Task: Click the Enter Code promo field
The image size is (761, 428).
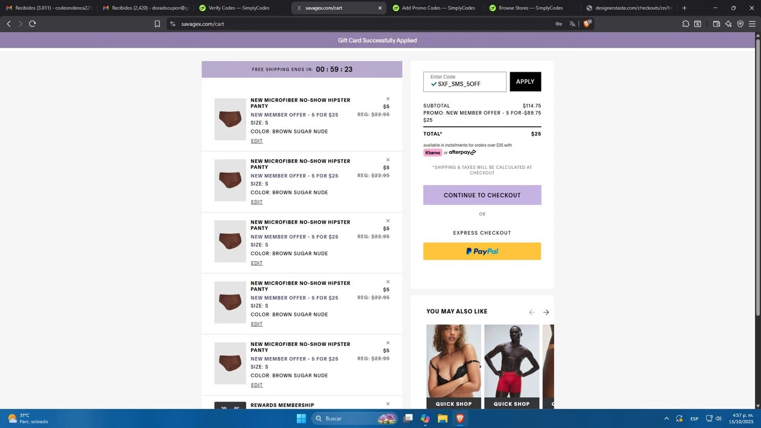Action: 465,82
